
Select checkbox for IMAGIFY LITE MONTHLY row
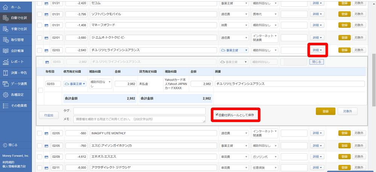40,133
